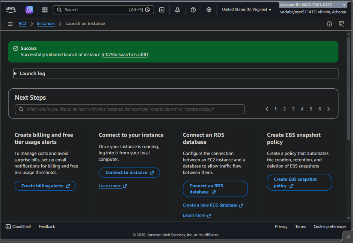Open the region selector United States (N. Virginia)
Viewport: 353px width, 243px height.
click(x=246, y=9)
